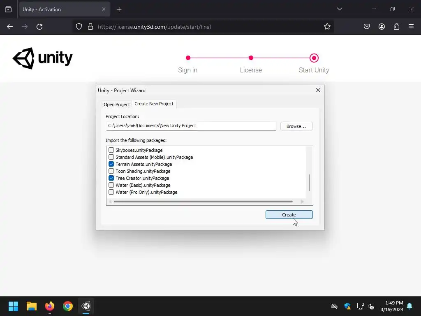Check Water (Basic).unityPackage
The height and width of the screenshot is (316, 421).
coord(111,185)
